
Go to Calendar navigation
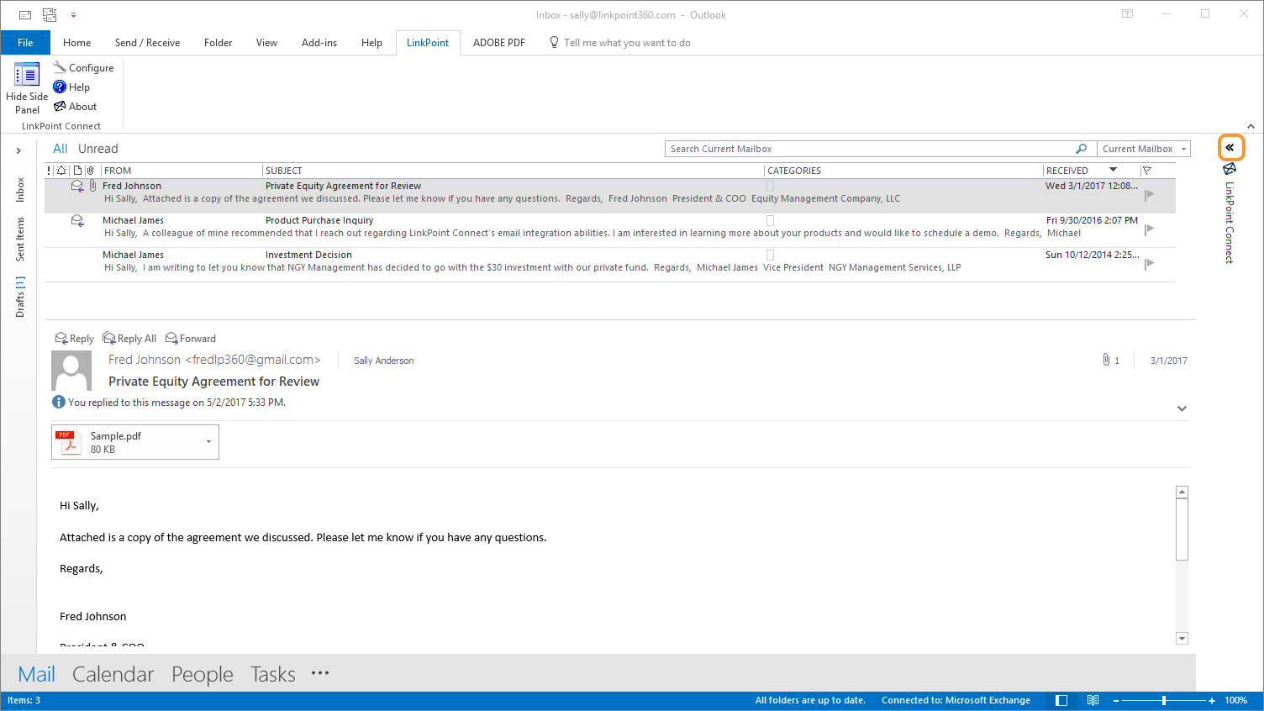tap(113, 674)
